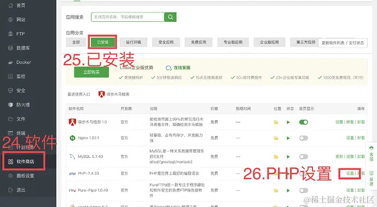Open 设置 for MySQL 5.7.40
Screen dimensions: 377x207
(350, 157)
